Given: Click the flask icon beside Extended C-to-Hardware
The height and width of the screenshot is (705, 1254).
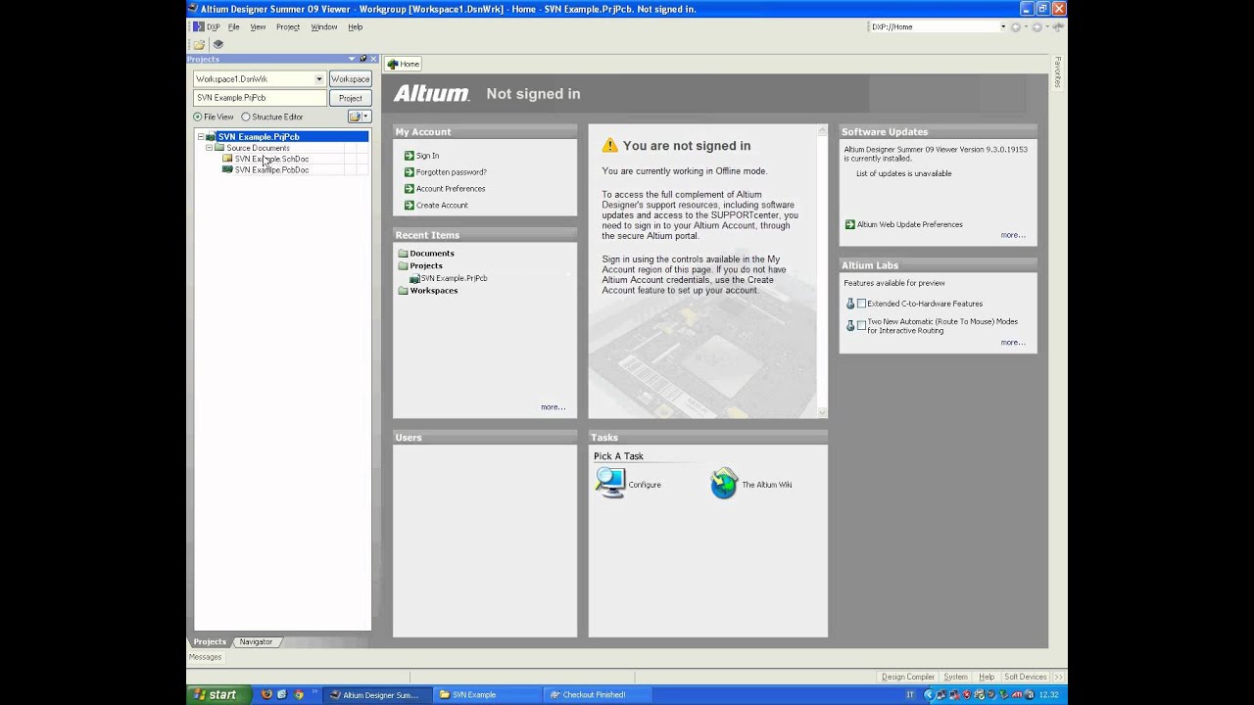Looking at the screenshot, I should (850, 304).
